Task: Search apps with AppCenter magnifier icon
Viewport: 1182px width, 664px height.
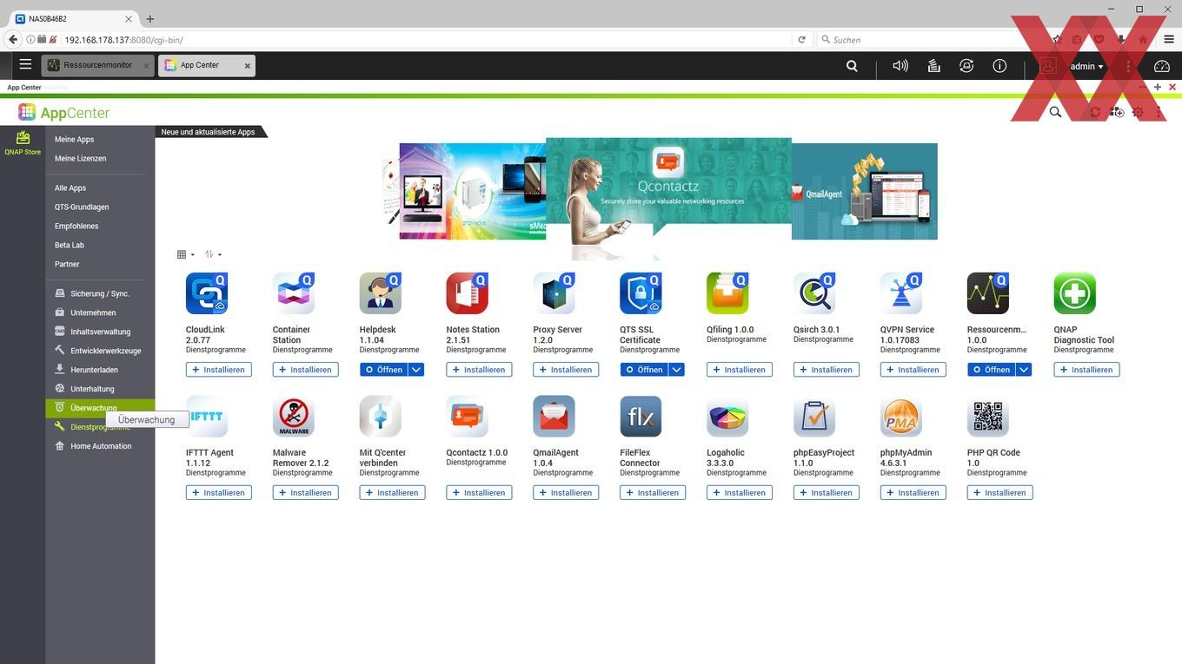Action: click(1055, 112)
